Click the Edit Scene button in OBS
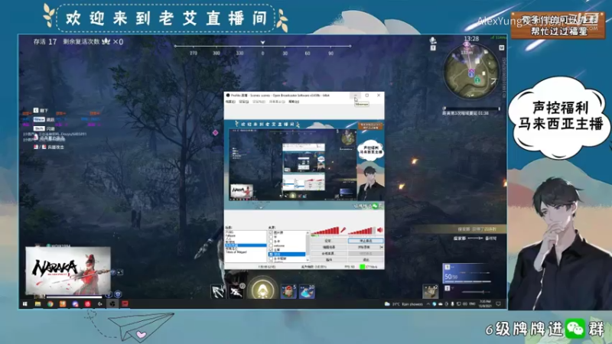Image resolution: width=612 pixels, height=344 pixels. pos(328,247)
